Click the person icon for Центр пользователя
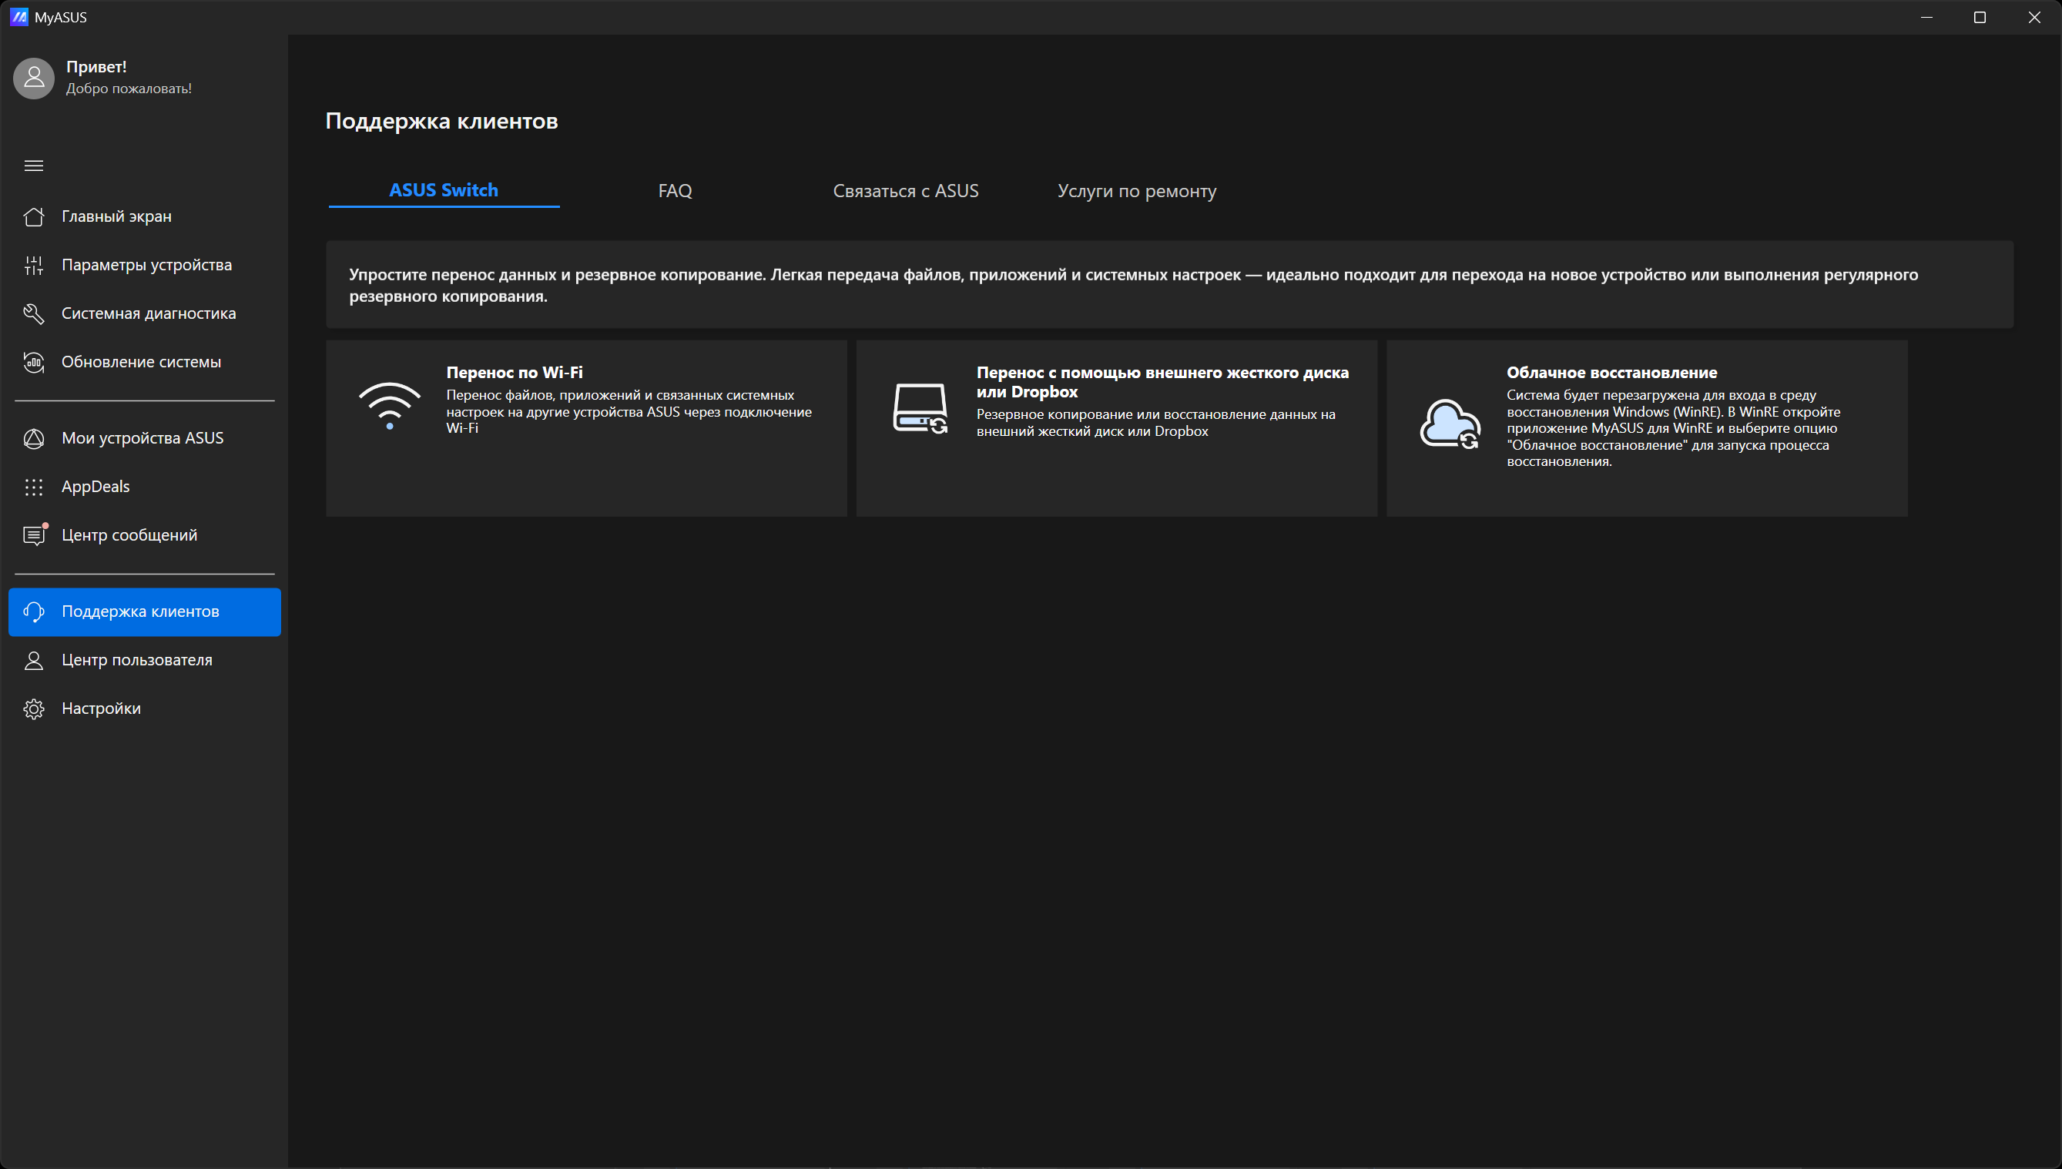 click(x=34, y=660)
